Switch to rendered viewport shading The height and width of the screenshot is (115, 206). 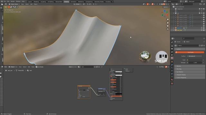point(166,4)
